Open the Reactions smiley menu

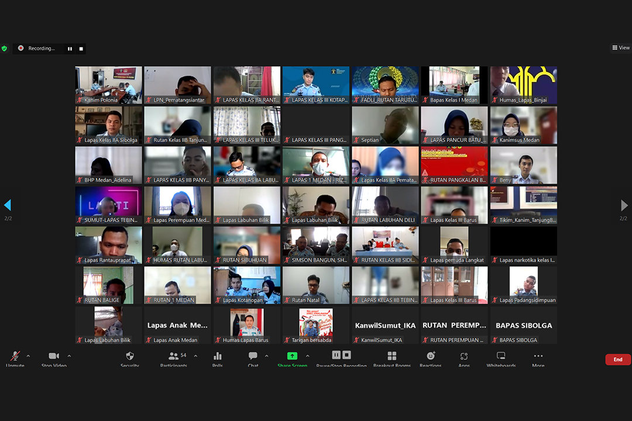pyautogui.click(x=431, y=356)
